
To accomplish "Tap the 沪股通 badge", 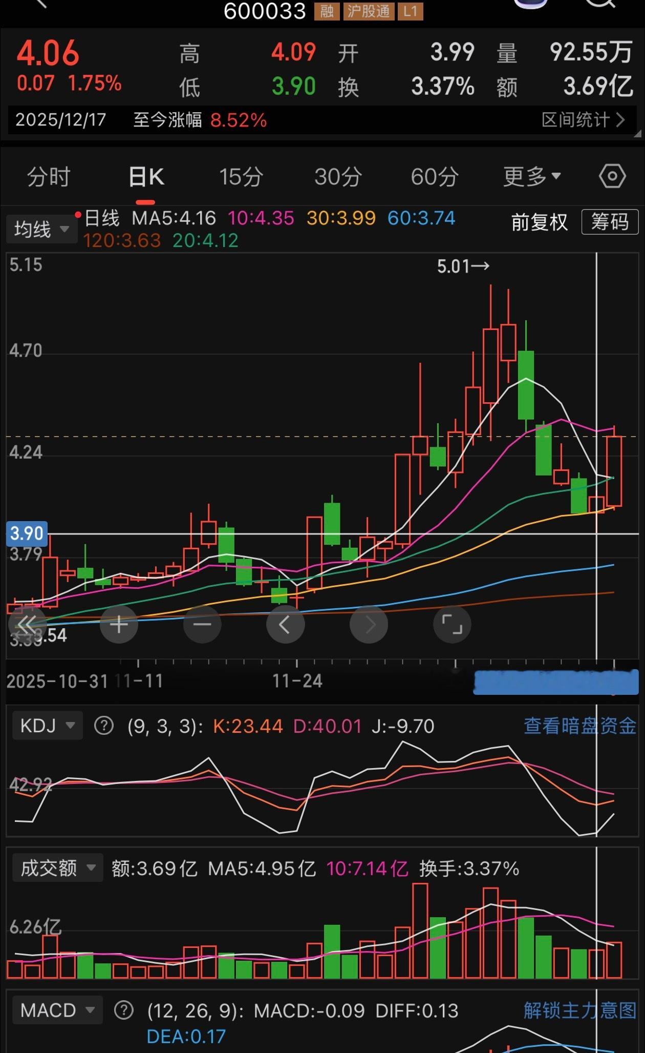I will 369,11.
